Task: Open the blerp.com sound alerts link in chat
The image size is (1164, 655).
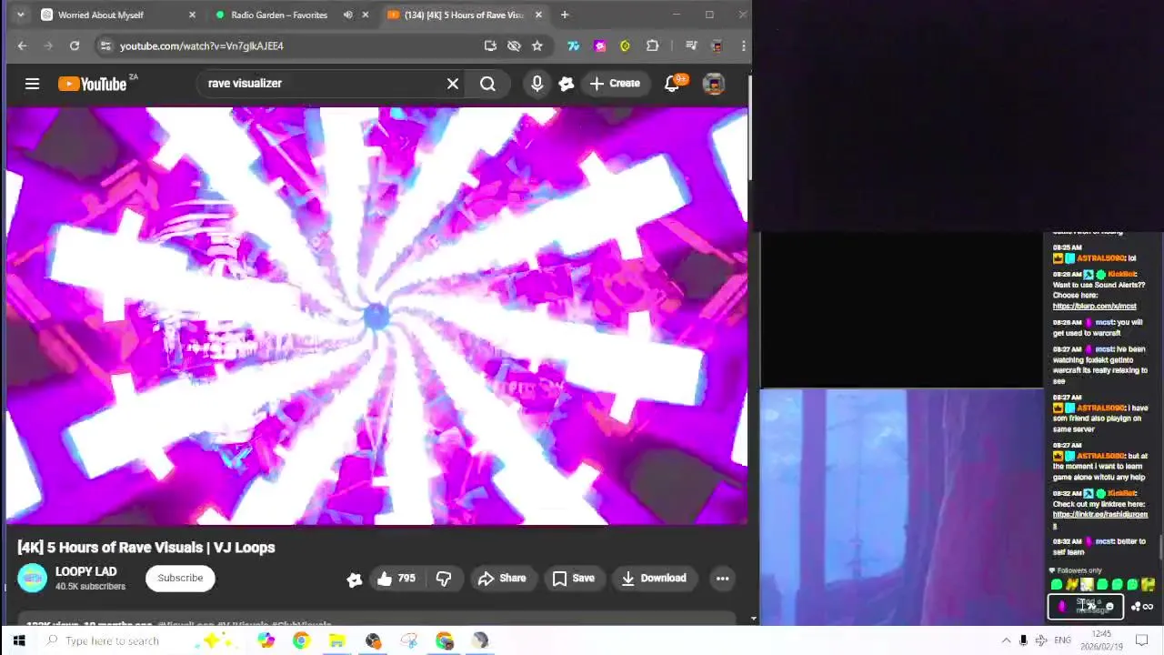Action: click(x=1094, y=307)
